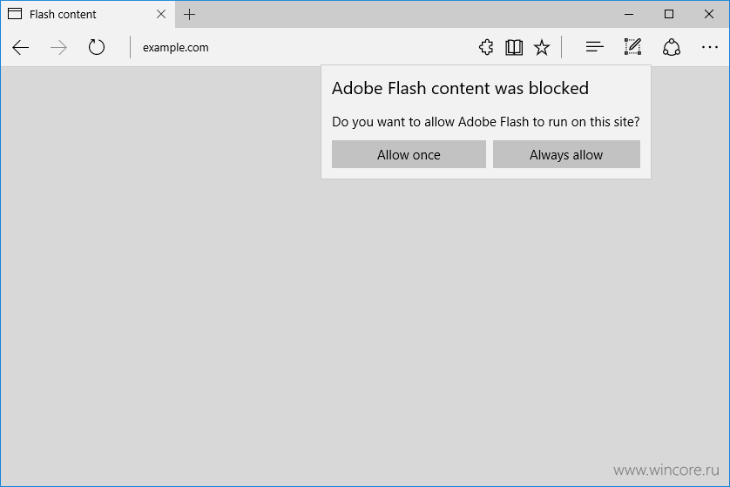The width and height of the screenshot is (730, 487).
Task: Click the Allow once button
Action: [409, 154]
